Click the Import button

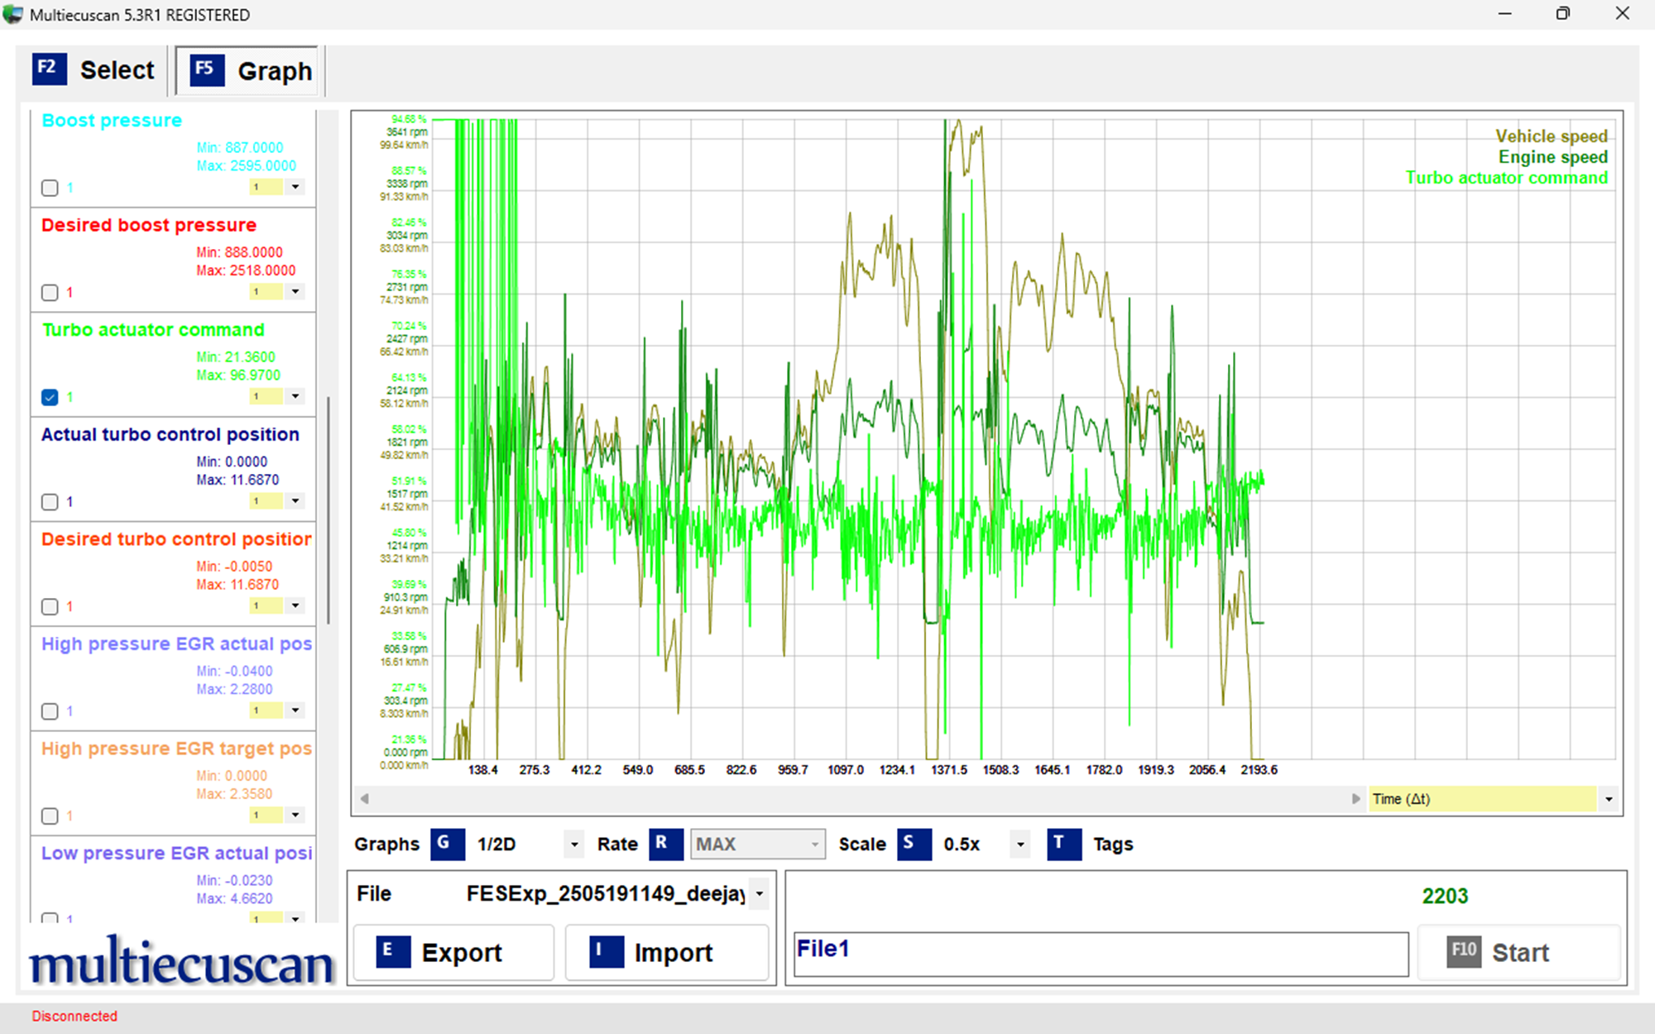[x=667, y=952]
